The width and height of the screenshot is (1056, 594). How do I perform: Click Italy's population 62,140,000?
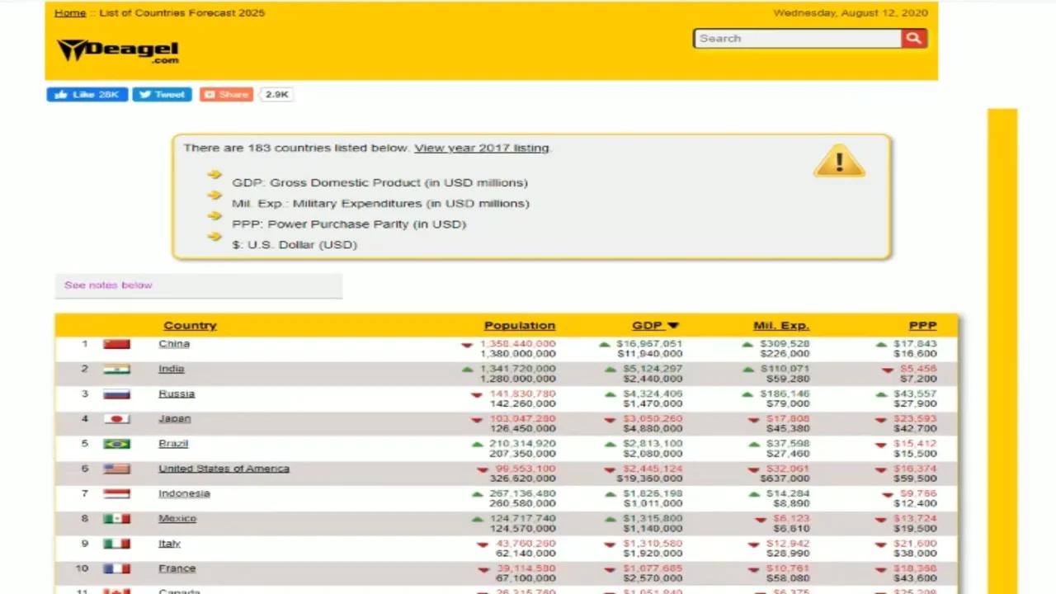click(526, 553)
